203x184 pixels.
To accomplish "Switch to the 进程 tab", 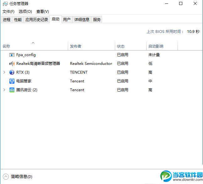I will 7,20.
